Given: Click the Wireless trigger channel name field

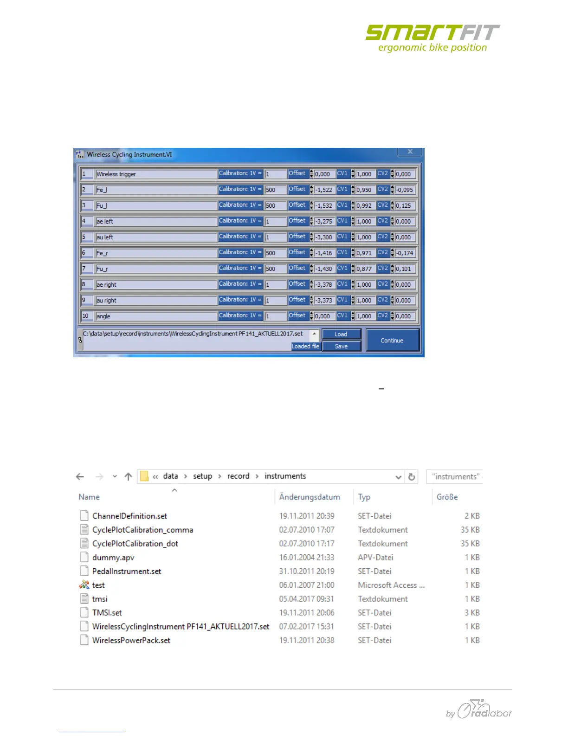Looking at the screenshot, I should [x=156, y=174].
